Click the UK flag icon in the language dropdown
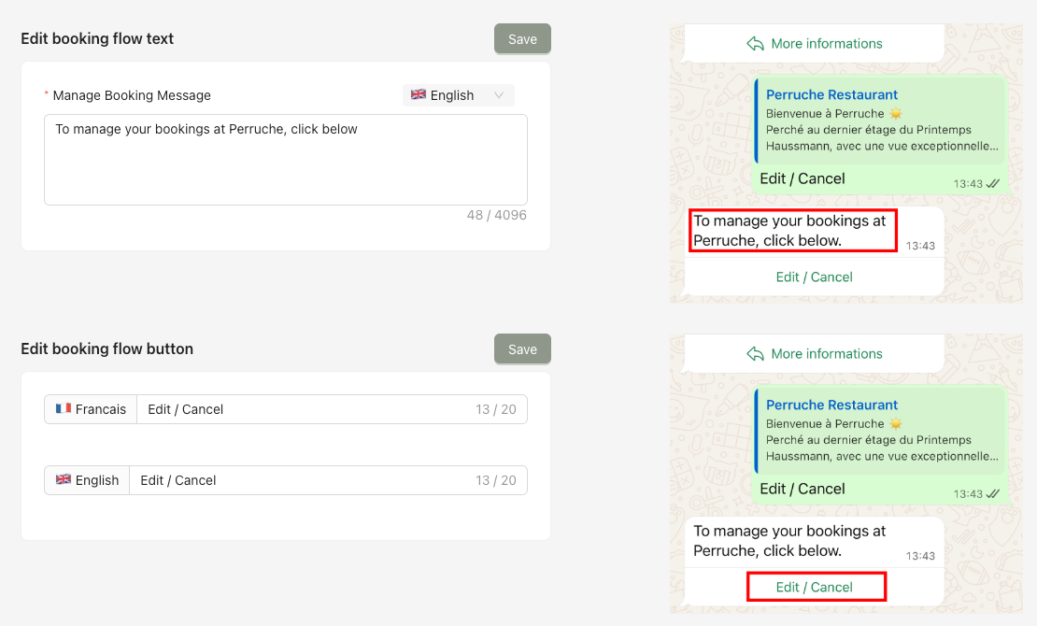Screen dimensions: 1037x626 [x=418, y=94]
